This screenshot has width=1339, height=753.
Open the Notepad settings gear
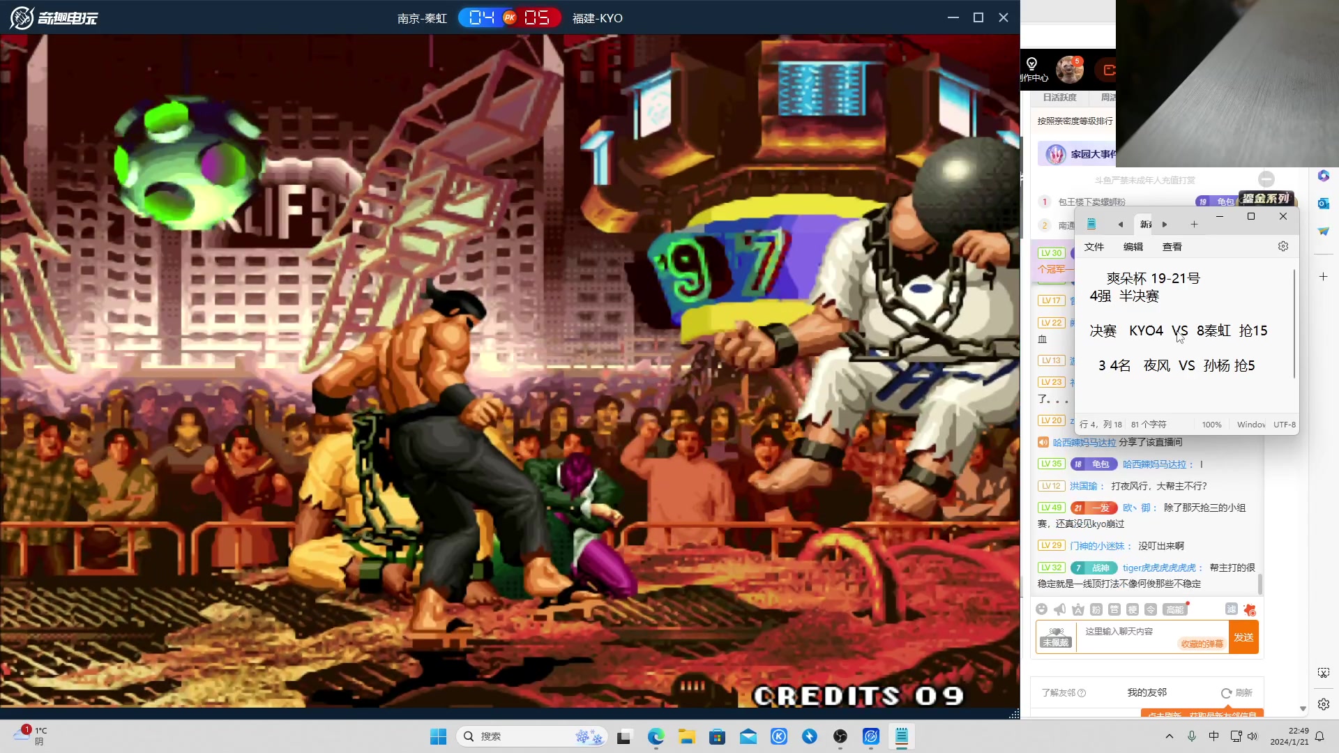[x=1283, y=246]
